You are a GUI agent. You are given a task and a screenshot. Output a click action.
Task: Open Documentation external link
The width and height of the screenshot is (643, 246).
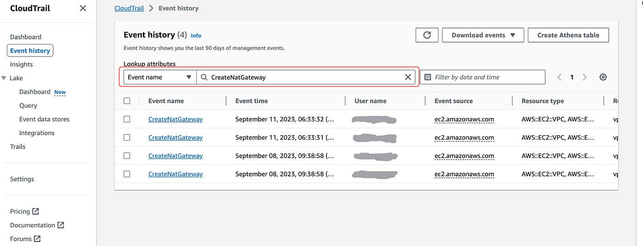pyautogui.click(x=37, y=225)
